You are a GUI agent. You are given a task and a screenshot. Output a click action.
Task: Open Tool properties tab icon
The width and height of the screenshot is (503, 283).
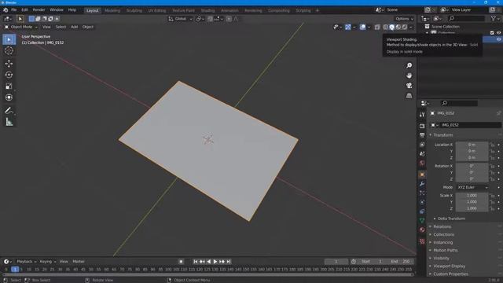pos(422,115)
